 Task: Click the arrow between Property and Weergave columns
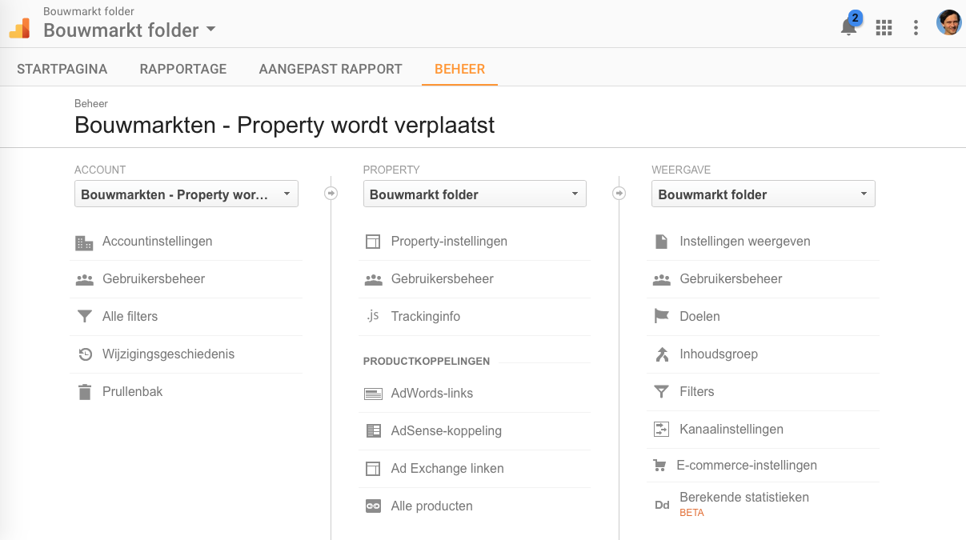619,193
